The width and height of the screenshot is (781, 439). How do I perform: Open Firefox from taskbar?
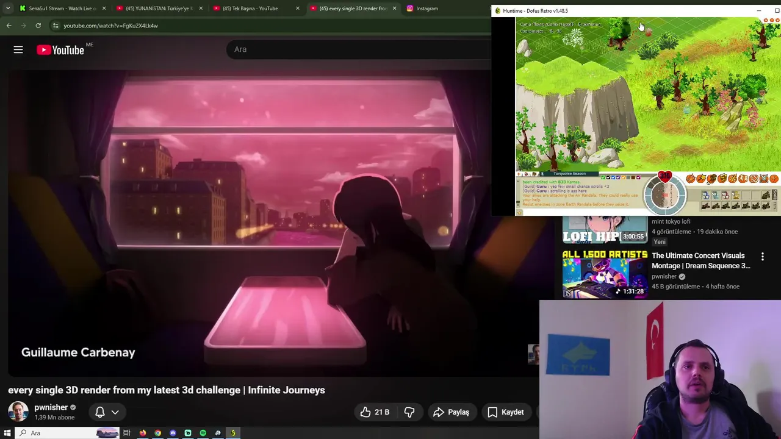[143, 433]
